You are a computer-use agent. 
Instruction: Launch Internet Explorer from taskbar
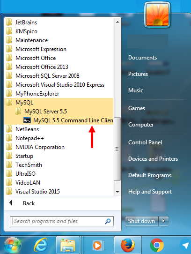(x=41, y=245)
